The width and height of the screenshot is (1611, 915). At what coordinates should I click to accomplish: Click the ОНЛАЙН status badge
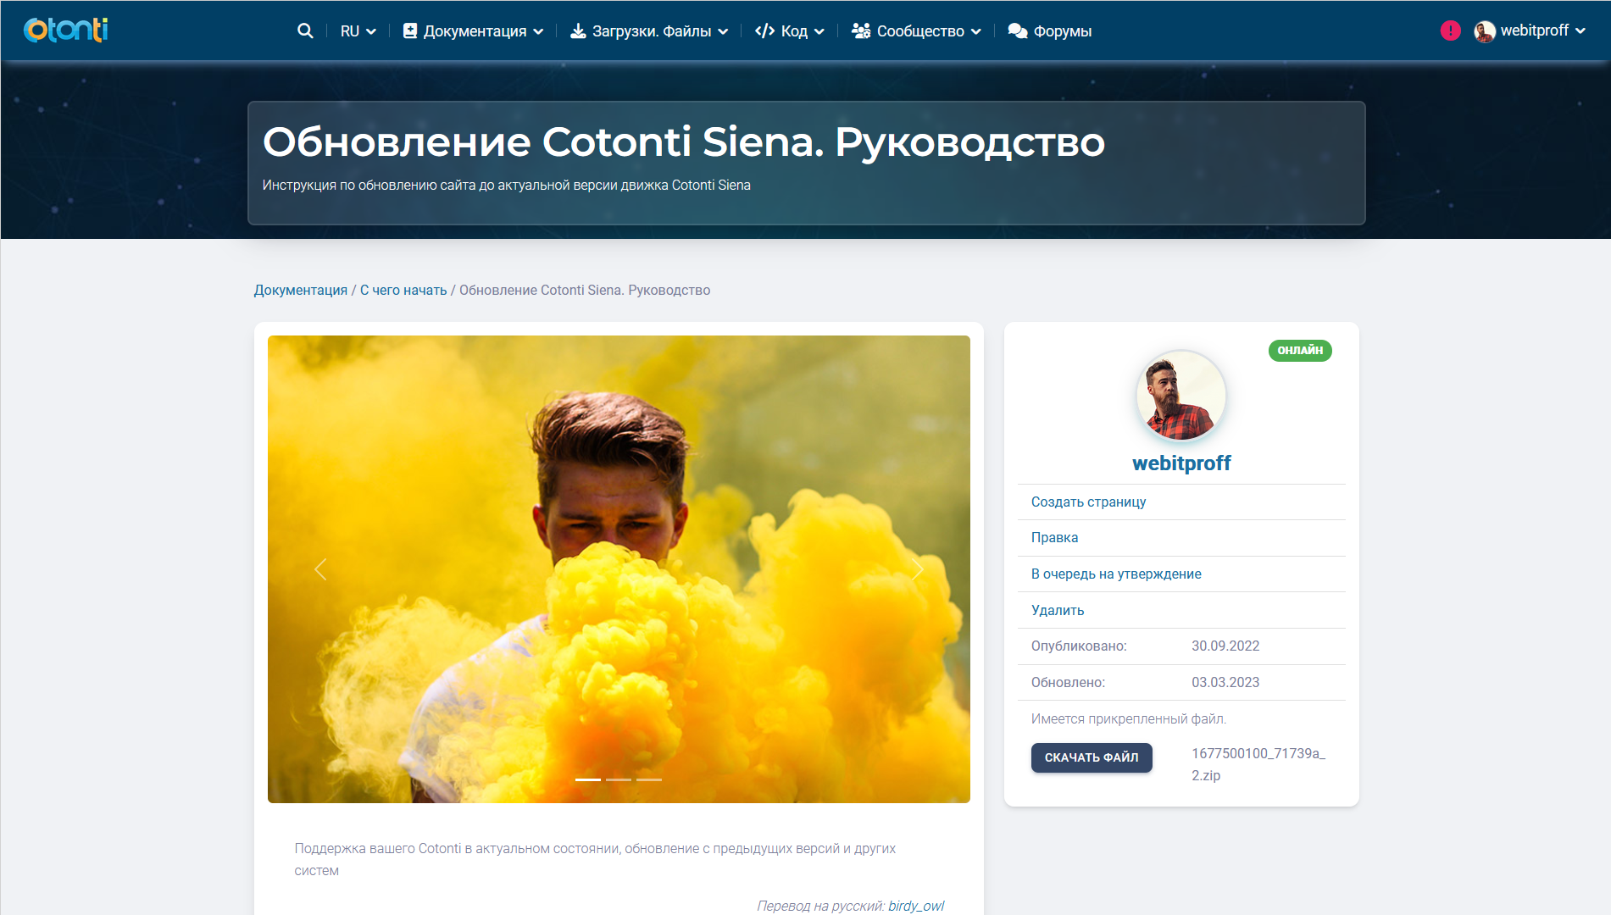click(1300, 351)
